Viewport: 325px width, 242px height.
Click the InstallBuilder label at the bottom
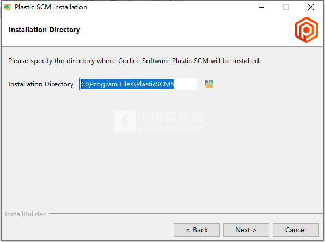click(25, 214)
